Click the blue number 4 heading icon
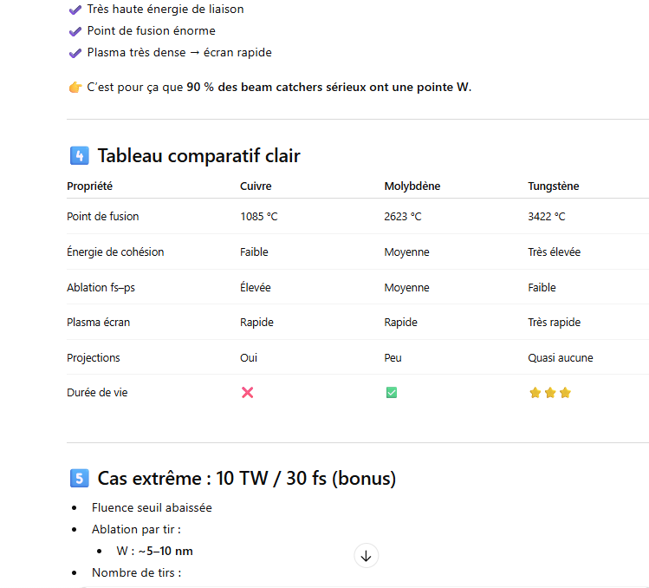 coord(78,156)
